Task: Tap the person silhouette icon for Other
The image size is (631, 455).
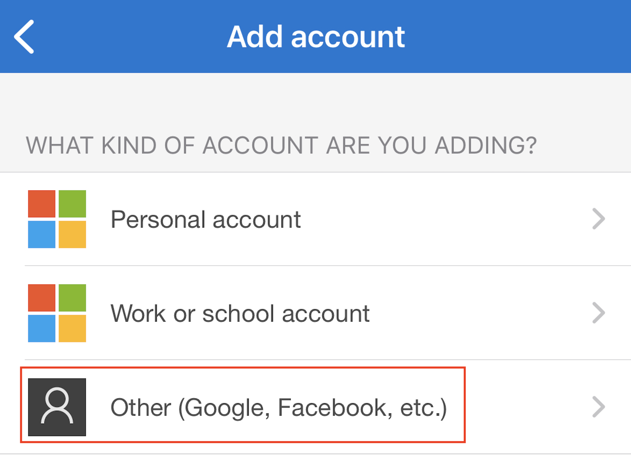Action: pyautogui.click(x=57, y=407)
